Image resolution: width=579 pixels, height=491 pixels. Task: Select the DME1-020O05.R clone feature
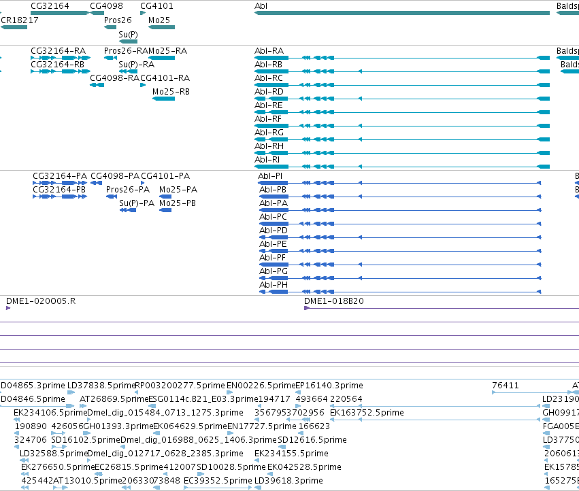pos(41,301)
